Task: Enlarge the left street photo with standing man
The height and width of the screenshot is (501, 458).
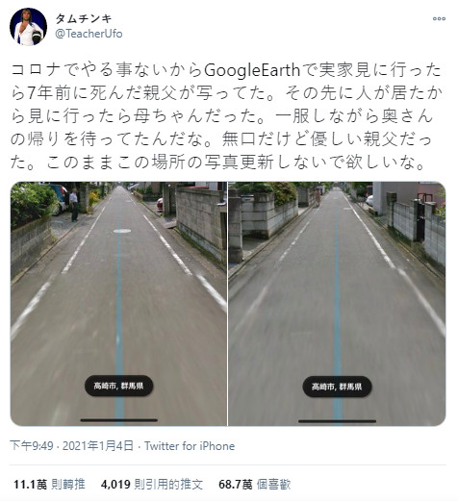Action: click(118, 304)
